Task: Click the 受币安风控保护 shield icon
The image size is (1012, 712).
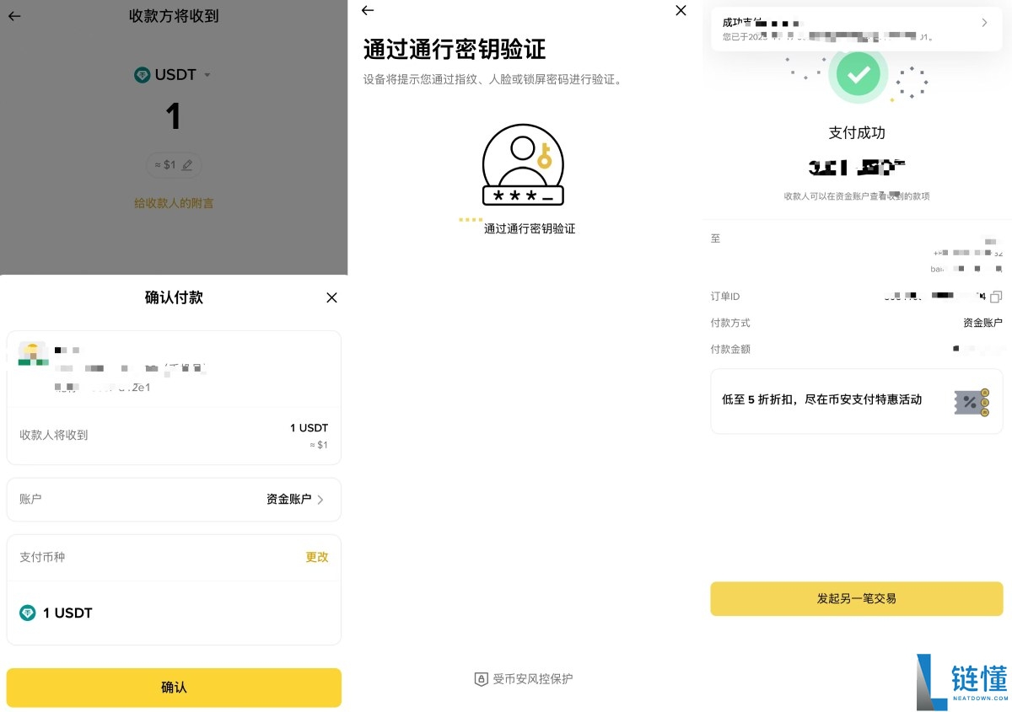Action: 480,678
